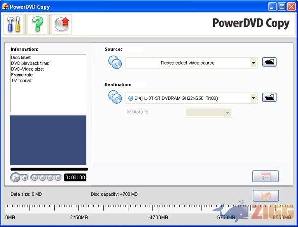Expand the video source dropdown

(x=253, y=63)
